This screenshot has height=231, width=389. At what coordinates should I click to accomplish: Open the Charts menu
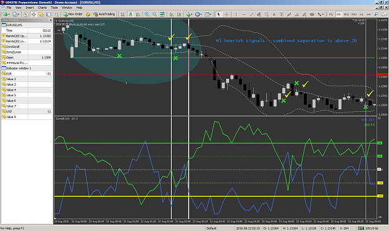42,7
